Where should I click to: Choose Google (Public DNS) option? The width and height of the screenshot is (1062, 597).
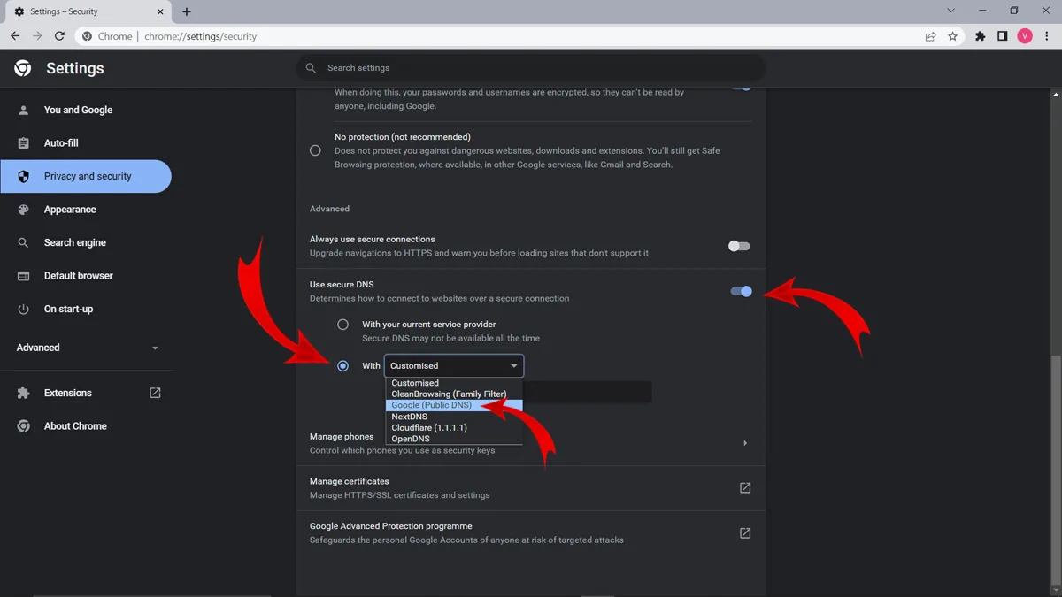tap(454, 405)
